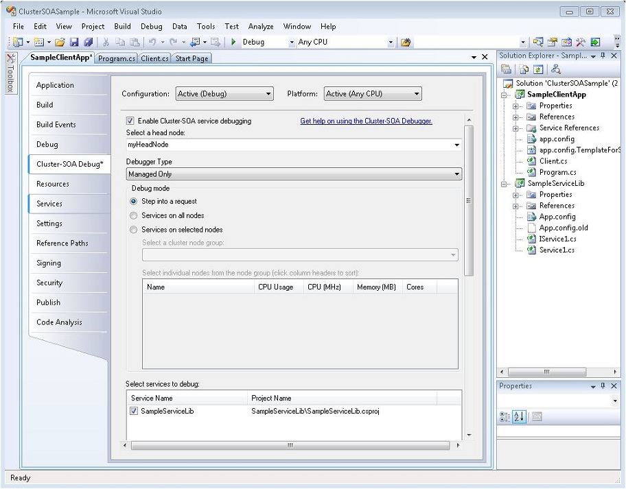
Task: Pin the Solution Explorer panel
Action: point(603,55)
